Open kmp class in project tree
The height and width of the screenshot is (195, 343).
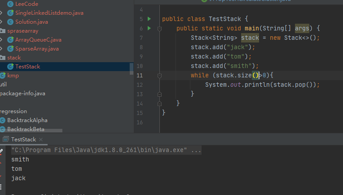tap(13, 76)
